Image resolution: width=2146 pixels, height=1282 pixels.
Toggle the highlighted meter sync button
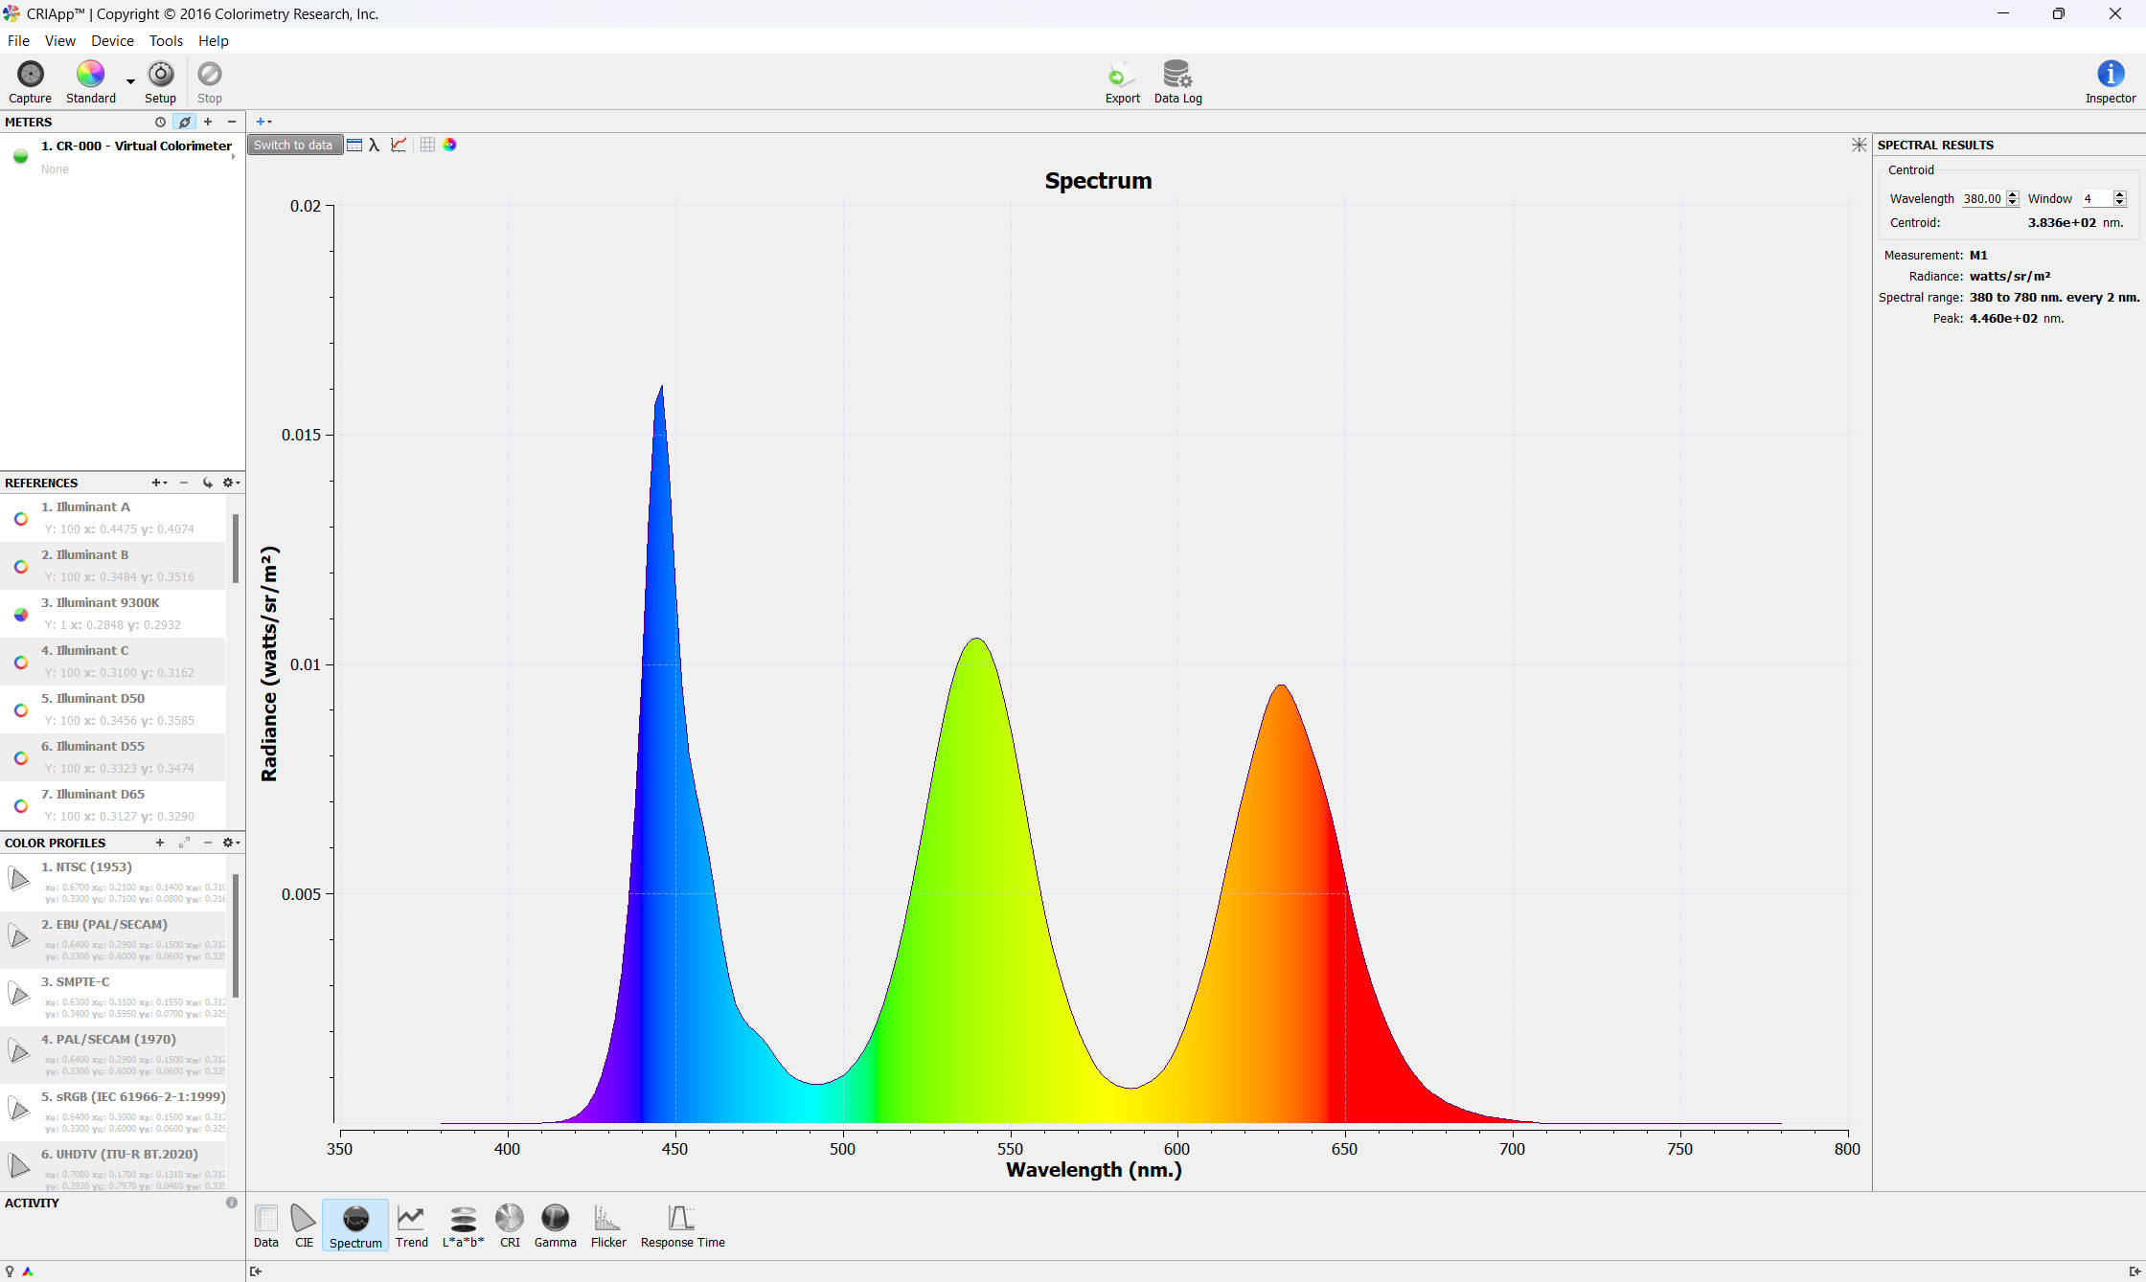[185, 122]
